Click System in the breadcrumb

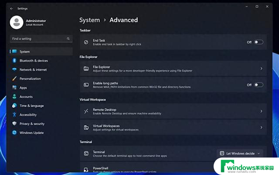[x=89, y=20]
